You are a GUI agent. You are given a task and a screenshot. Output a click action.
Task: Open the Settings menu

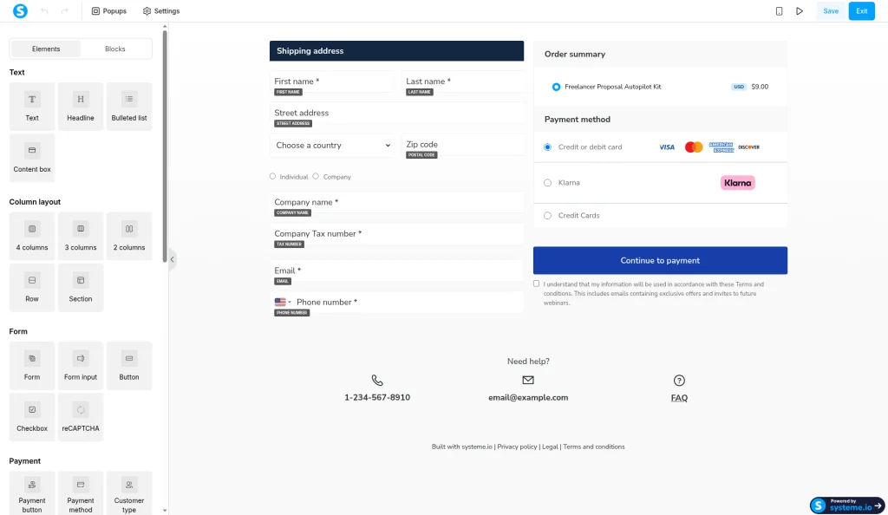[161, 10]
